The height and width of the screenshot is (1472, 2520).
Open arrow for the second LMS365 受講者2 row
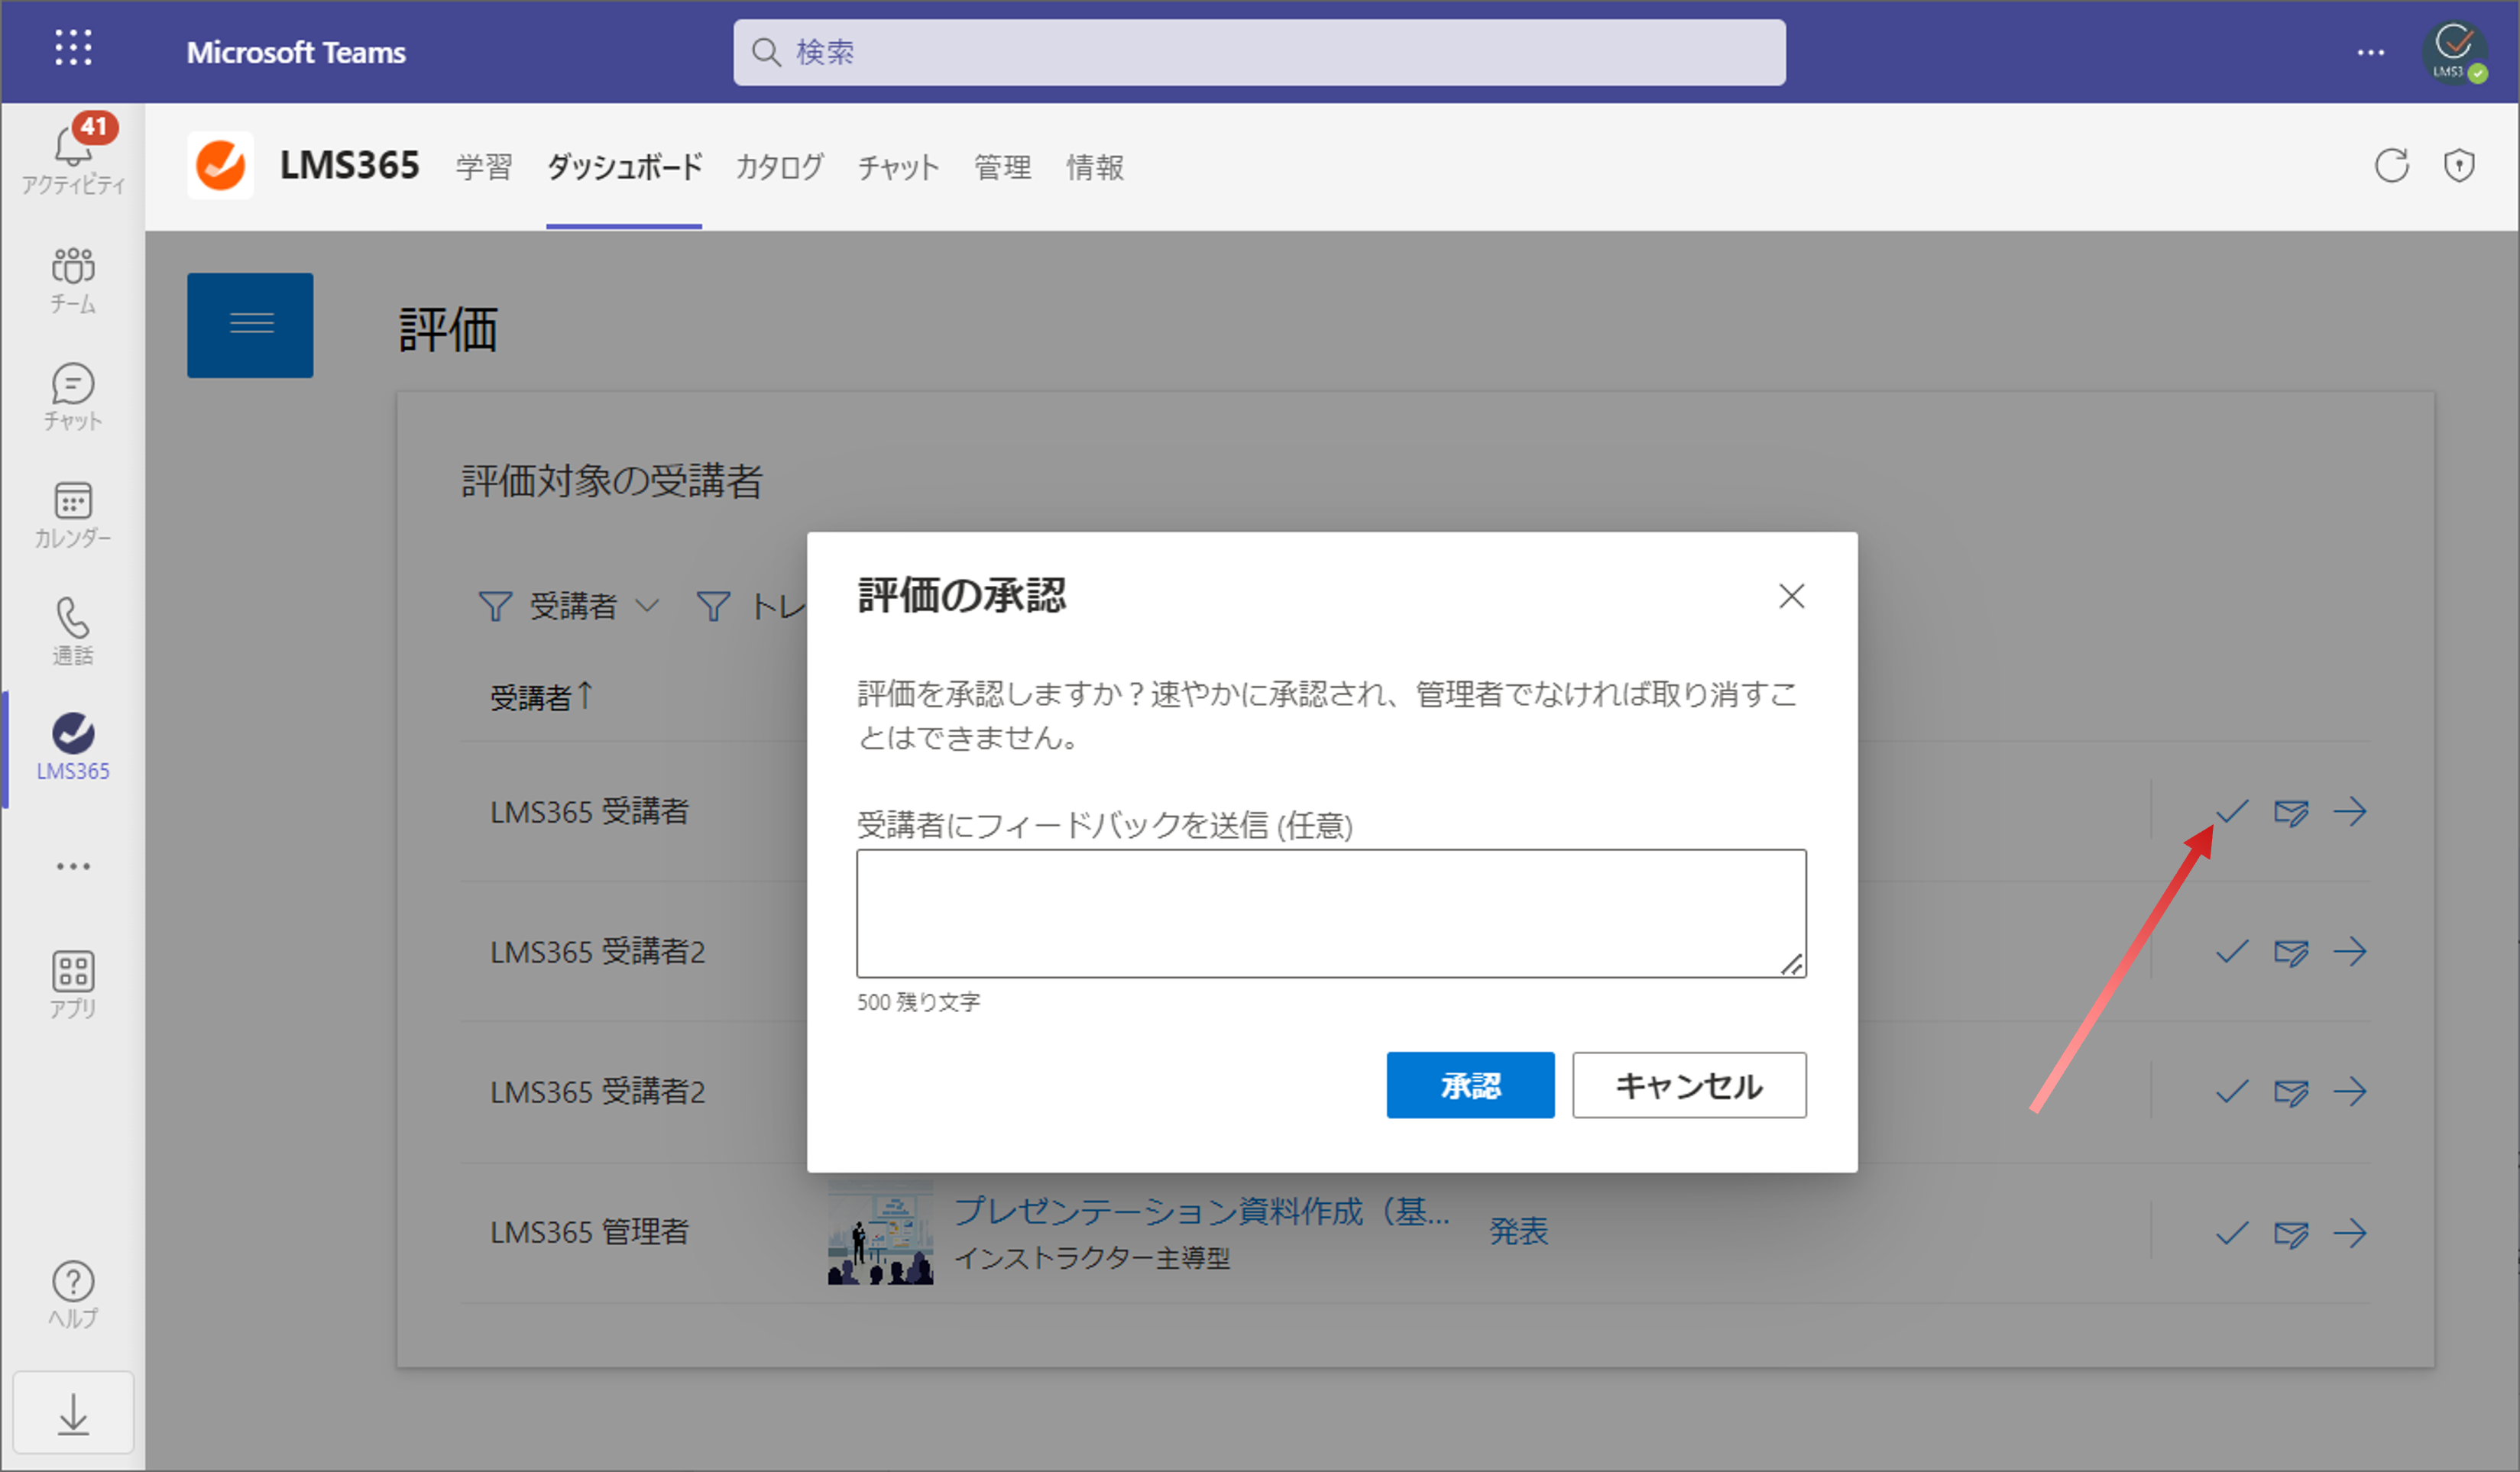pos(2350,1091)
